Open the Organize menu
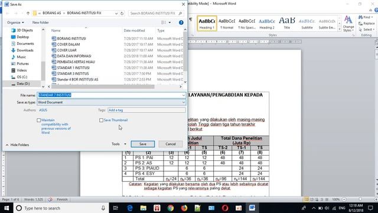 15,22
